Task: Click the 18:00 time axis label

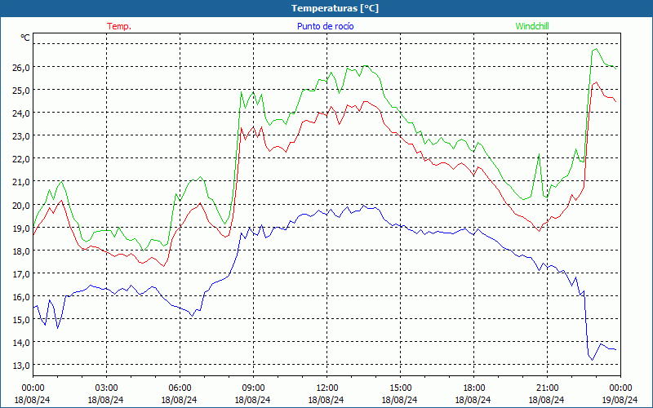Action: pos(473,388)
